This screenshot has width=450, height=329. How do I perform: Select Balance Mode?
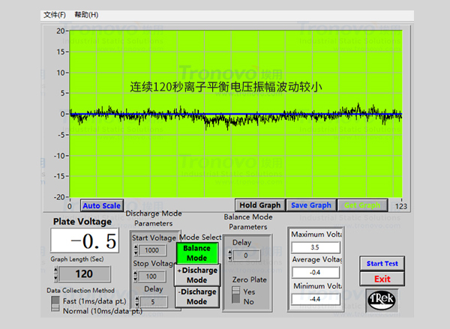point(196,253)
